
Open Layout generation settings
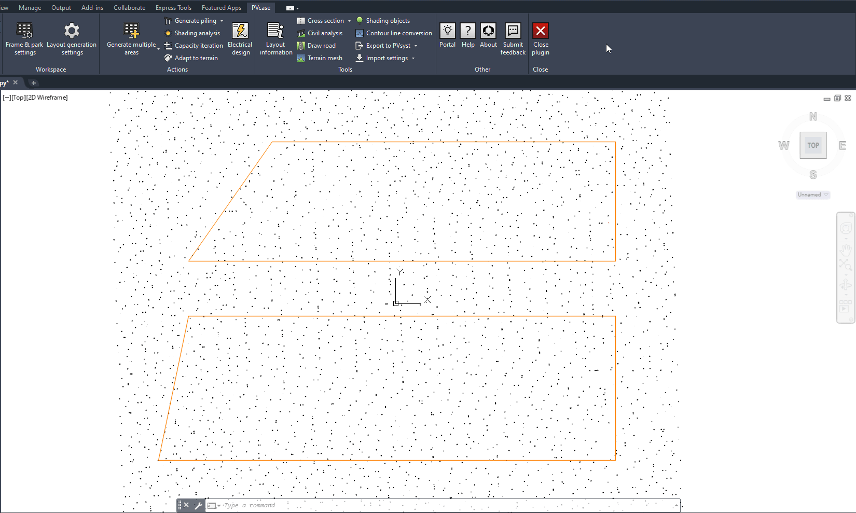(72, 38)
